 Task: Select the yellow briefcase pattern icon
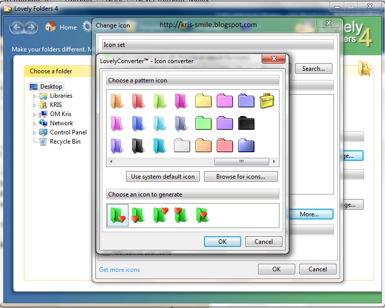(x=267, y=101)
